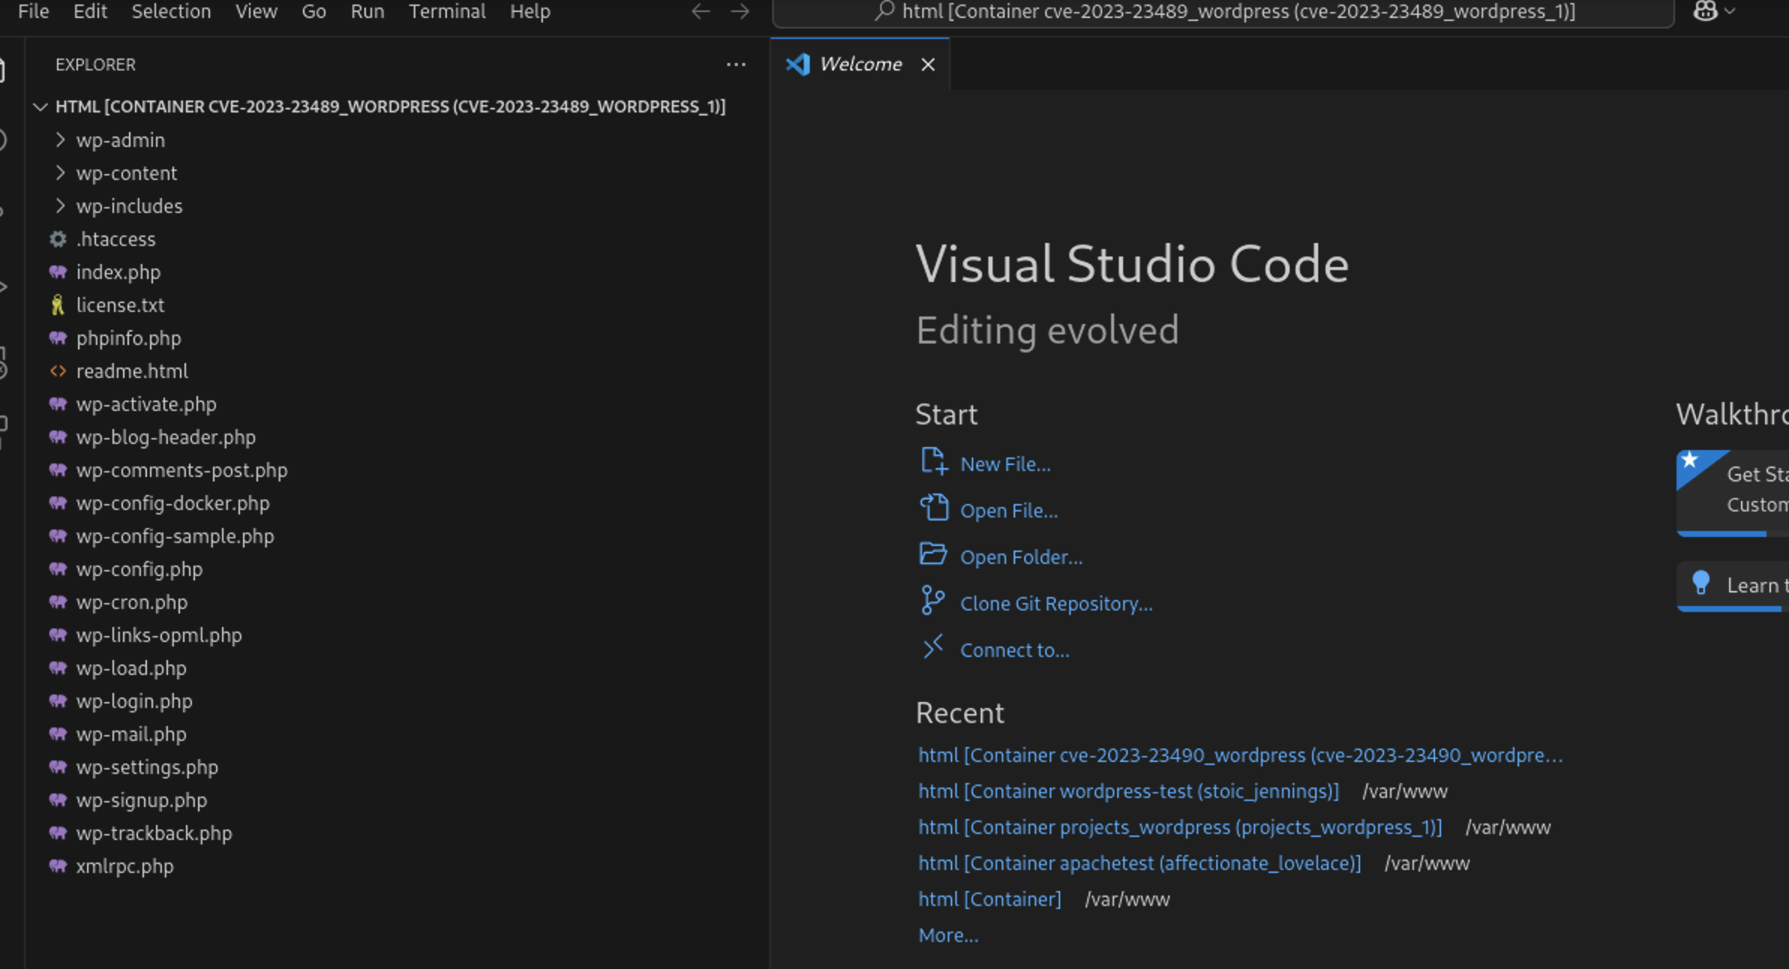
Task: Click the Connect to... link text
Action: [x=1015, y=650]
